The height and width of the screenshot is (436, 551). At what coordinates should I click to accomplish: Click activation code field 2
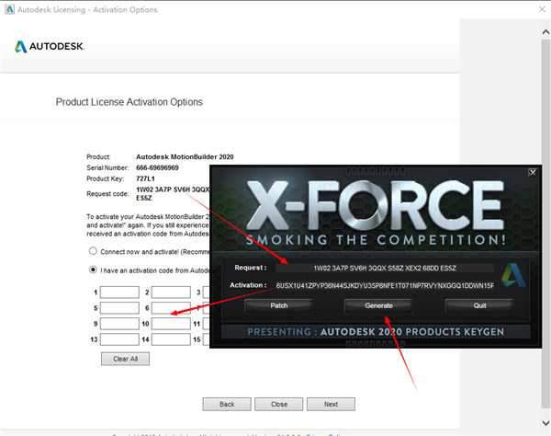click(171, 293)
